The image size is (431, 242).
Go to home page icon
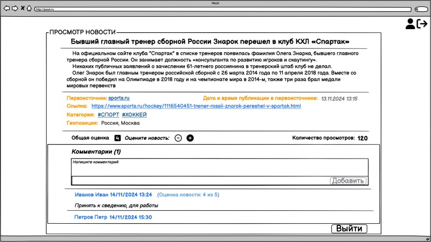pyautogui.click(x=29, y=8)
